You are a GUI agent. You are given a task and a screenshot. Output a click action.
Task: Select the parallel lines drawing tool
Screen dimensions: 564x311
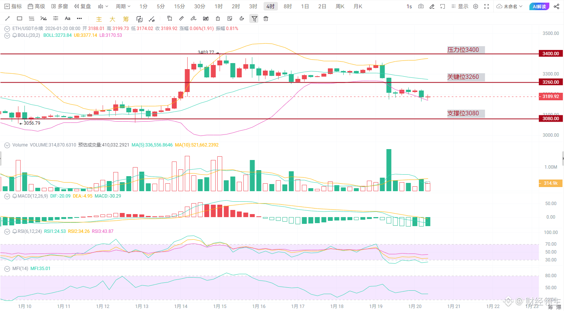click(x=32, y=18)
